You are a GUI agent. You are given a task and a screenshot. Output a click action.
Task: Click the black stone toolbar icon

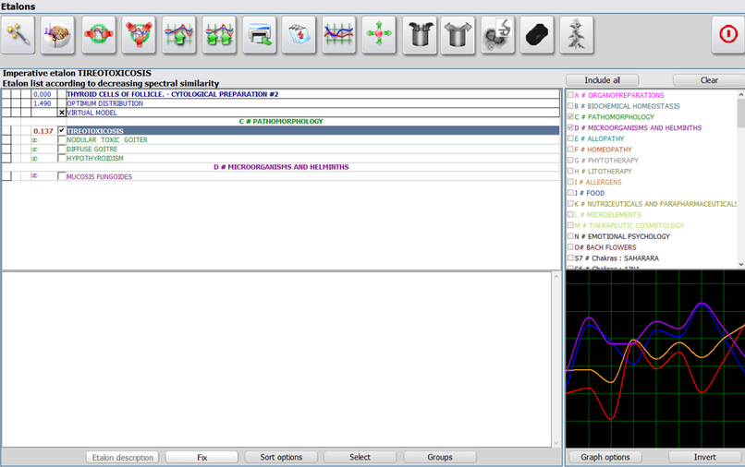539,35
